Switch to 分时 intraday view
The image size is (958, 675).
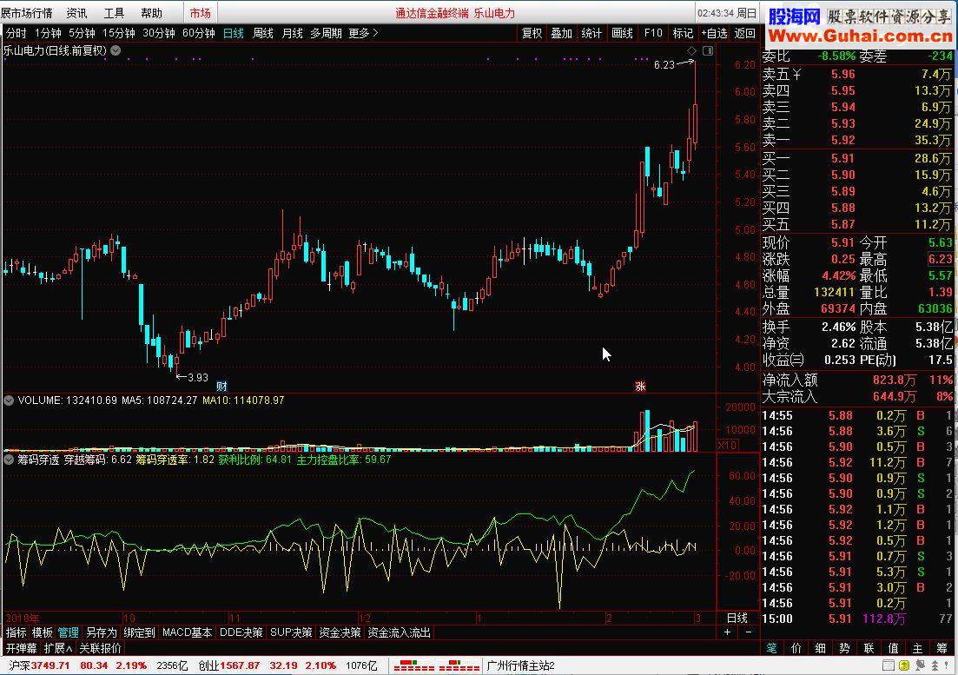point(16,33)
